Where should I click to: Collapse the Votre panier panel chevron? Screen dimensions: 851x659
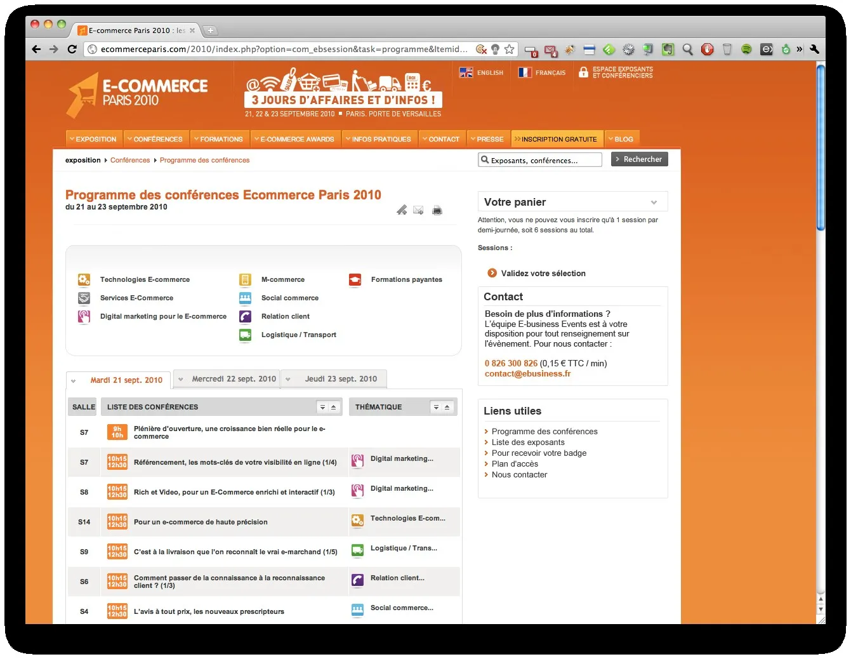coord(654,202)
